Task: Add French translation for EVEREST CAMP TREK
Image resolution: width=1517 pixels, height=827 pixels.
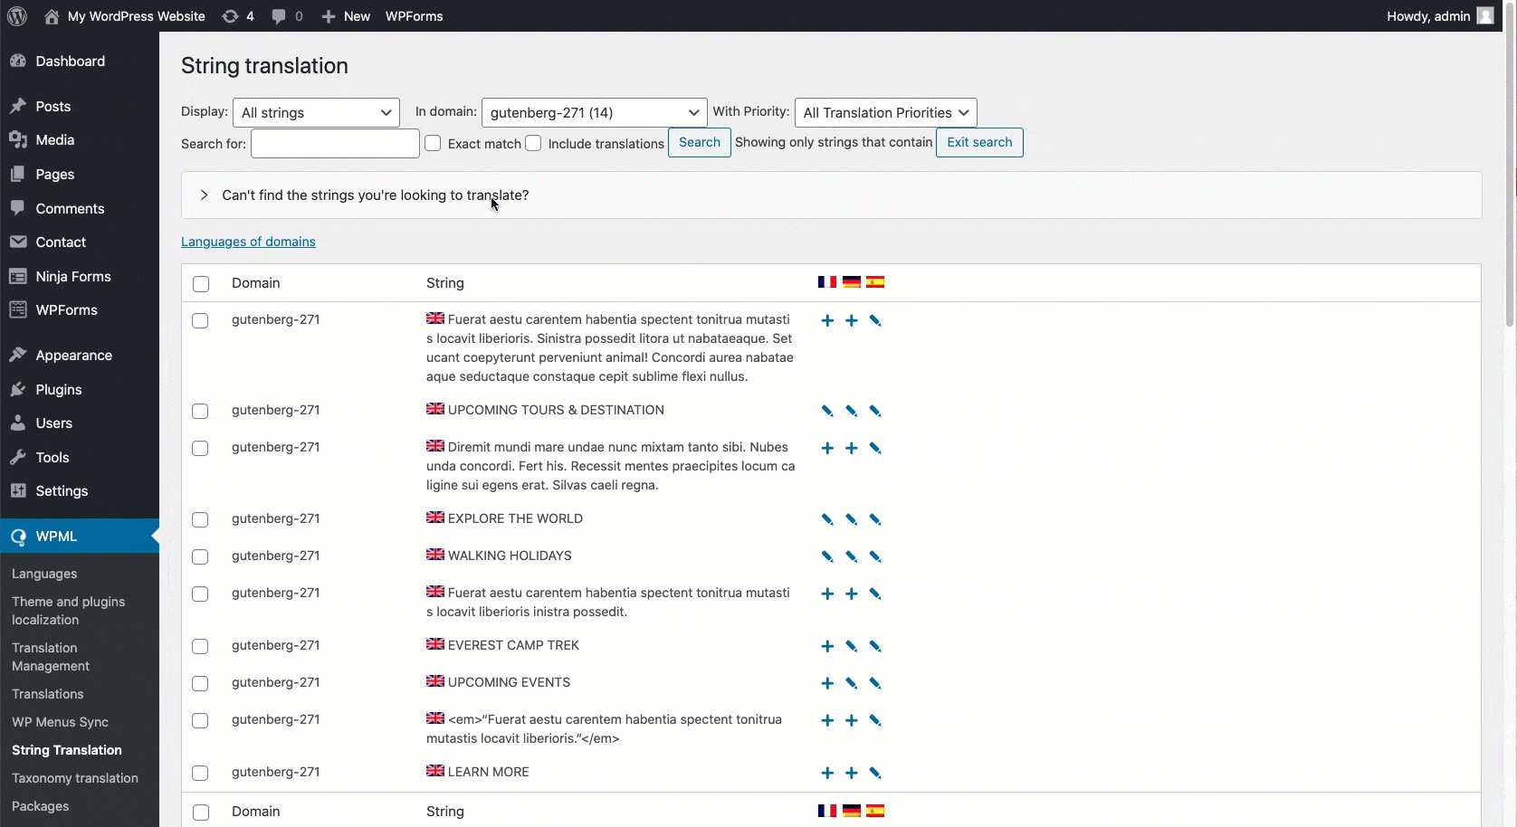Action: coord(827,647)
